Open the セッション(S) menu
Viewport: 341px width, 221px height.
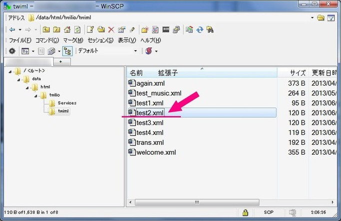[101, 40]
